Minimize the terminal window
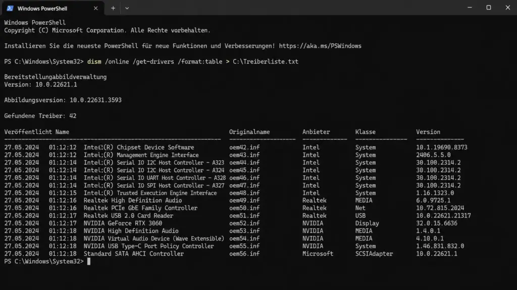The image size is (517, 290). (x=470, y=8)
